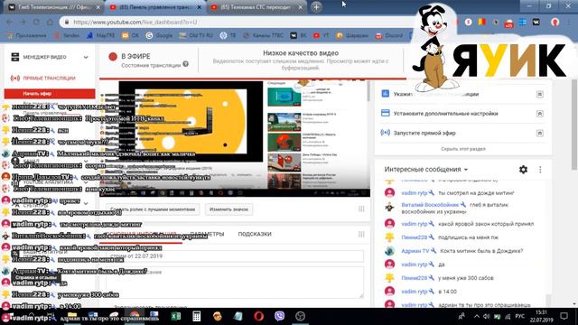Click the stream description text area
The image size is (578, 325).
(235, 282)
